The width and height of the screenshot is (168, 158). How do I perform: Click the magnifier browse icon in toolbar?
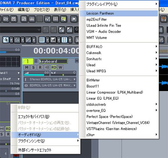click(64, 19)
